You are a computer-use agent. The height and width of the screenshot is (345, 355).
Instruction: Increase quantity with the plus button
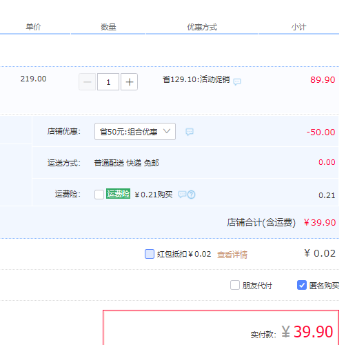coord(130,82)
